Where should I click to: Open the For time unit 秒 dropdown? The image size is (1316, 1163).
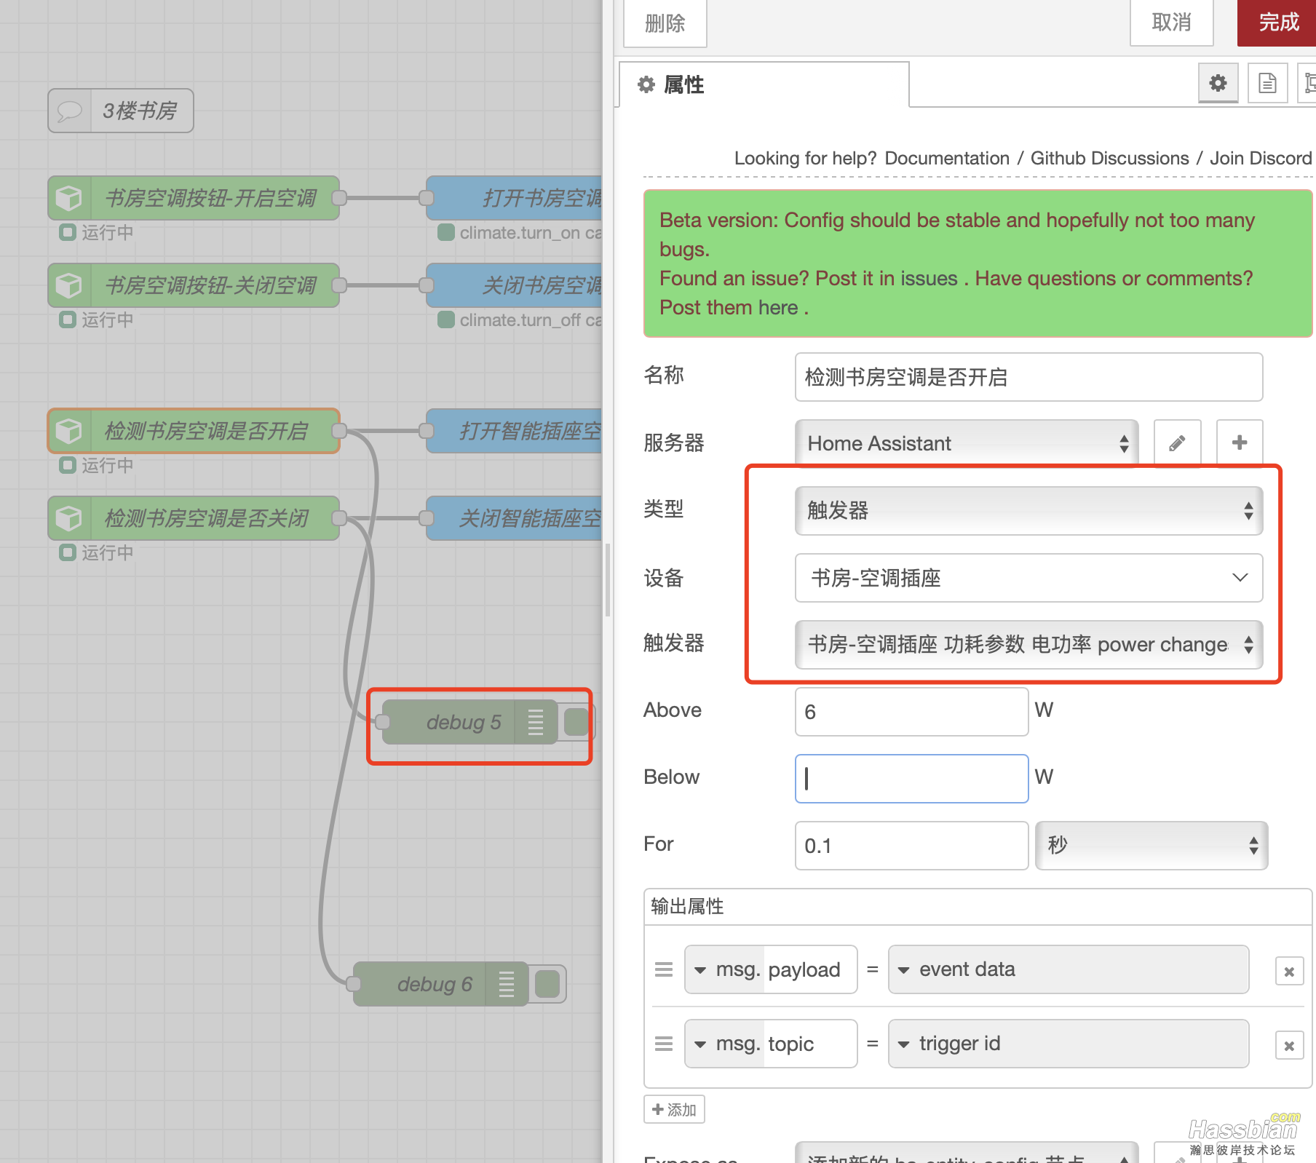(1151, 846)
